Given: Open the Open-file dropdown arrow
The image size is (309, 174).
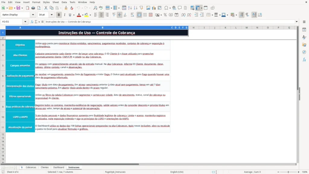Looking at the screenshot, I should [14, 8].
